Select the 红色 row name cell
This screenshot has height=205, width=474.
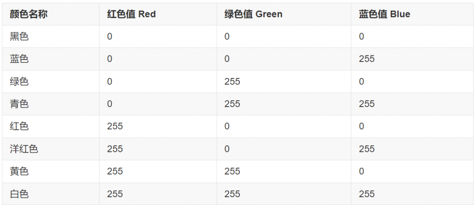coord(19,126)
